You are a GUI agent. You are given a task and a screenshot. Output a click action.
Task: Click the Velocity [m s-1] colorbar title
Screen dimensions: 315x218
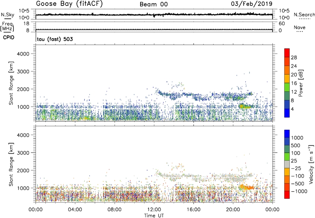coord(311,164)
